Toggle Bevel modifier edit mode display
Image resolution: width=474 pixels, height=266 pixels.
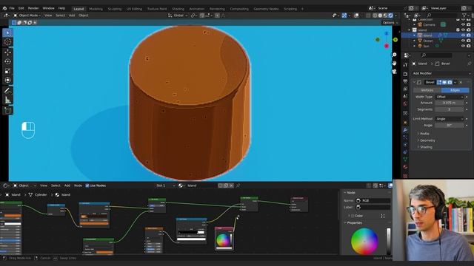coord(439,82)
